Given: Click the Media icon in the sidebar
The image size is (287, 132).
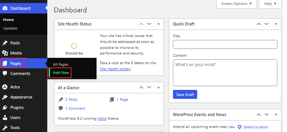Looking at the screenshot, I should [5, 53].
